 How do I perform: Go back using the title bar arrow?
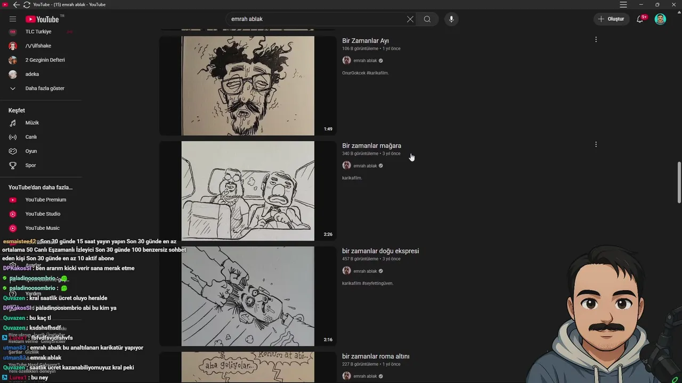pyautogui.click(x=16, y=5)
